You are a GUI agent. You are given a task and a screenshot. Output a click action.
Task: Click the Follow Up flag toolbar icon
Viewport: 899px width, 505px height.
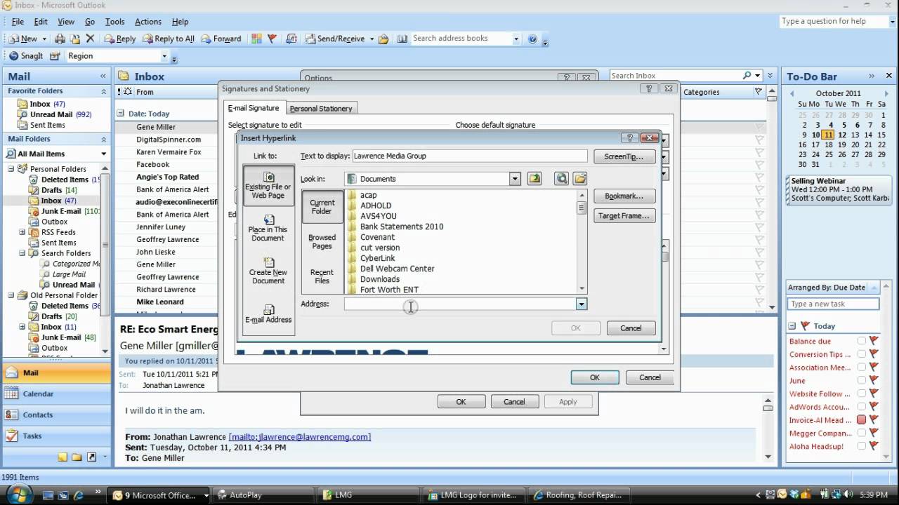coord(272,39)
